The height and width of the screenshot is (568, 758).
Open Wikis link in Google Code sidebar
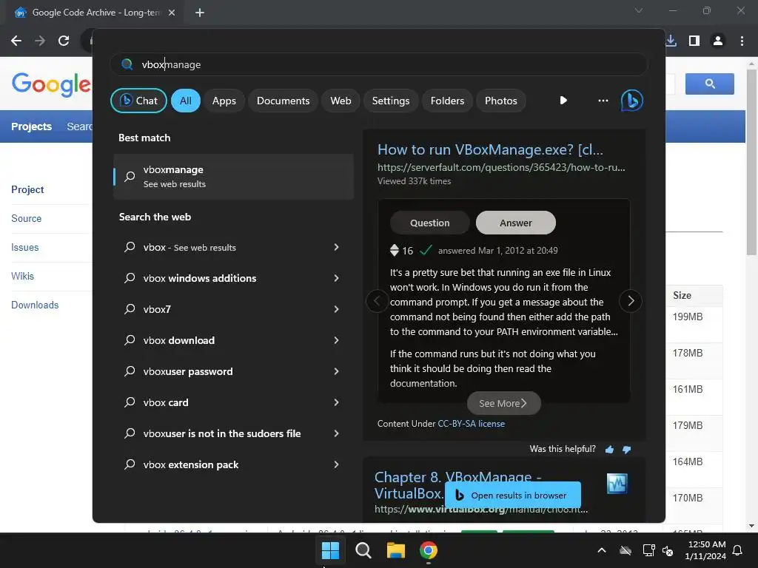point(23,277)
